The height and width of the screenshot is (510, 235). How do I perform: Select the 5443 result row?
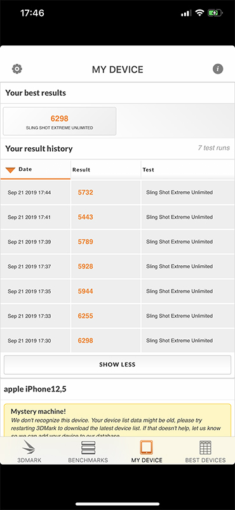pyautogui.click(x=117, y=217)
